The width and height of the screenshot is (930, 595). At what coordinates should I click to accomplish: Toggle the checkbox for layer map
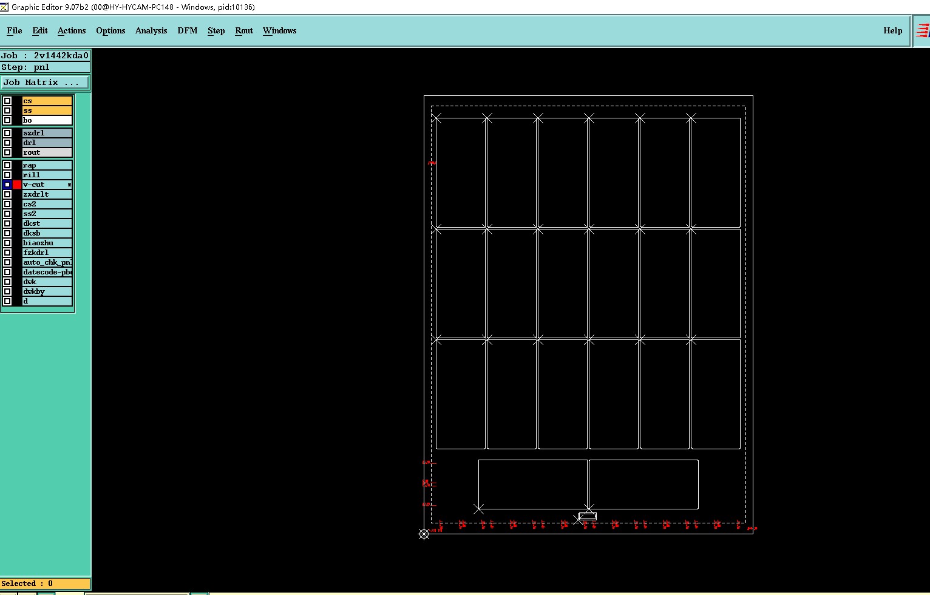click(7, 165)
